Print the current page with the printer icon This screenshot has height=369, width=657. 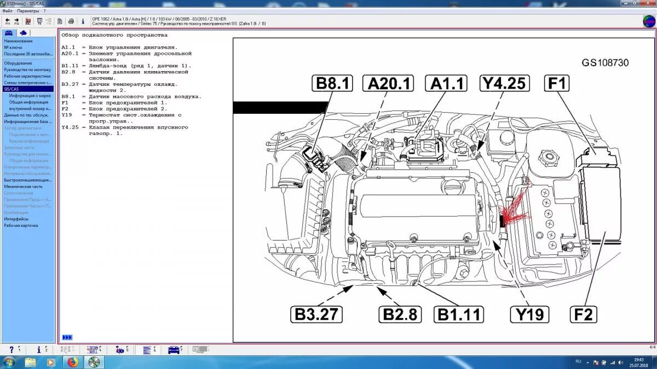coord(71,21)
